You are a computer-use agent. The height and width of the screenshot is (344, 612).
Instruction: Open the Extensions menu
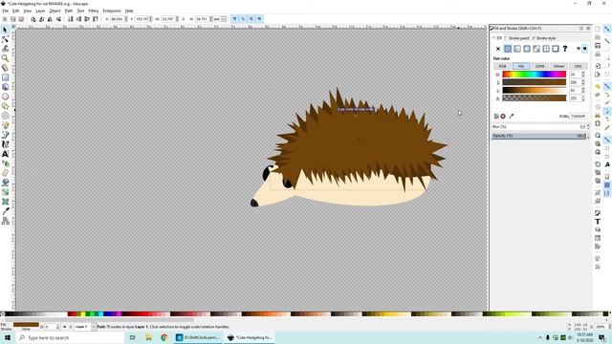point(112,11)
